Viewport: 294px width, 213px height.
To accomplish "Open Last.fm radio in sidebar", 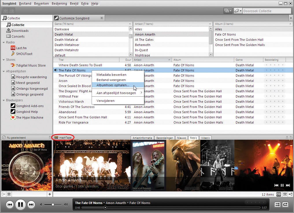I will 19,48.
